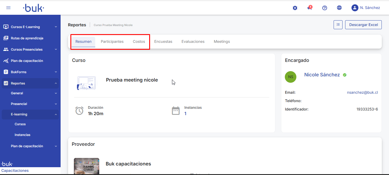Open the Evaluaciones tab
The height and width of the screenshot is (175, 389).
[193, 42]
